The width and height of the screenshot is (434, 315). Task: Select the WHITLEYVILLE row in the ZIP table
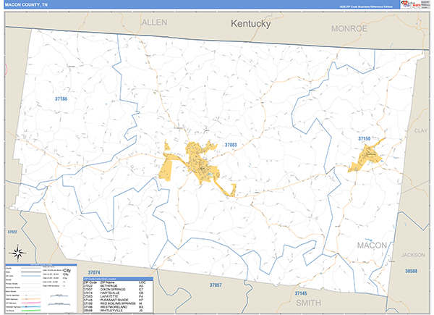(118, 311)
